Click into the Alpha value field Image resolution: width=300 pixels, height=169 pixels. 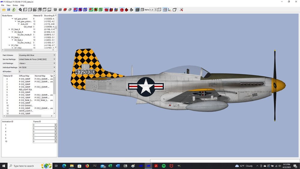click(x=152, y=10)
